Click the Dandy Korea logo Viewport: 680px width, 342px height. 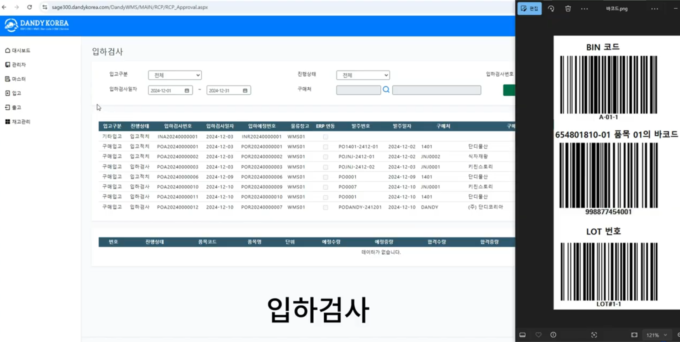37,25
